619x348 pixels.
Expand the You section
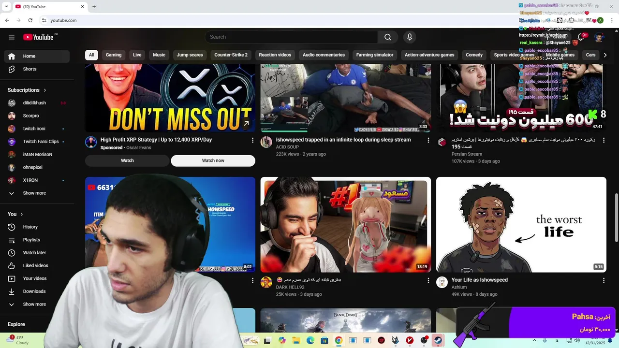(x=15, y=214)
